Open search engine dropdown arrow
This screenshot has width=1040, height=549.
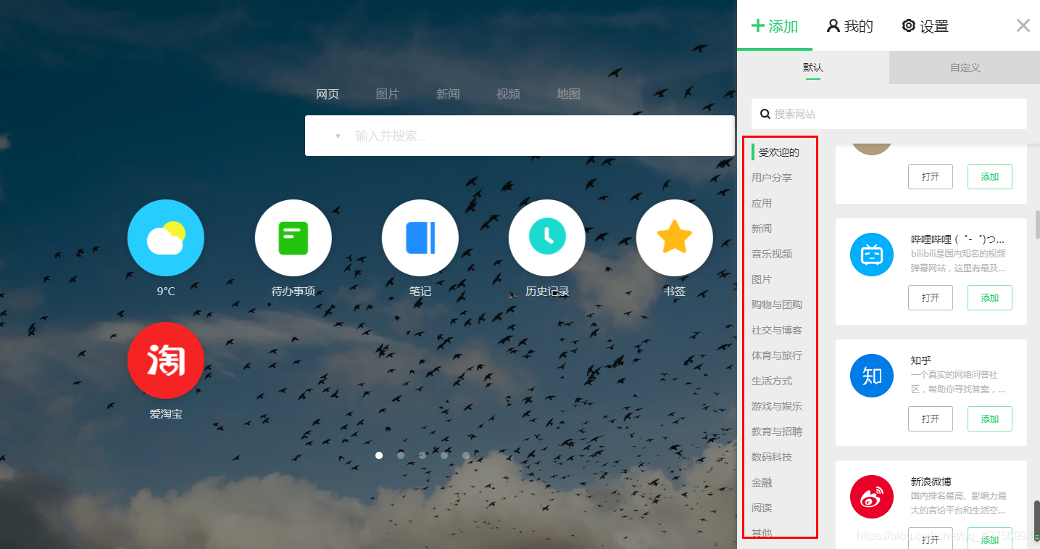click(338, 136)
